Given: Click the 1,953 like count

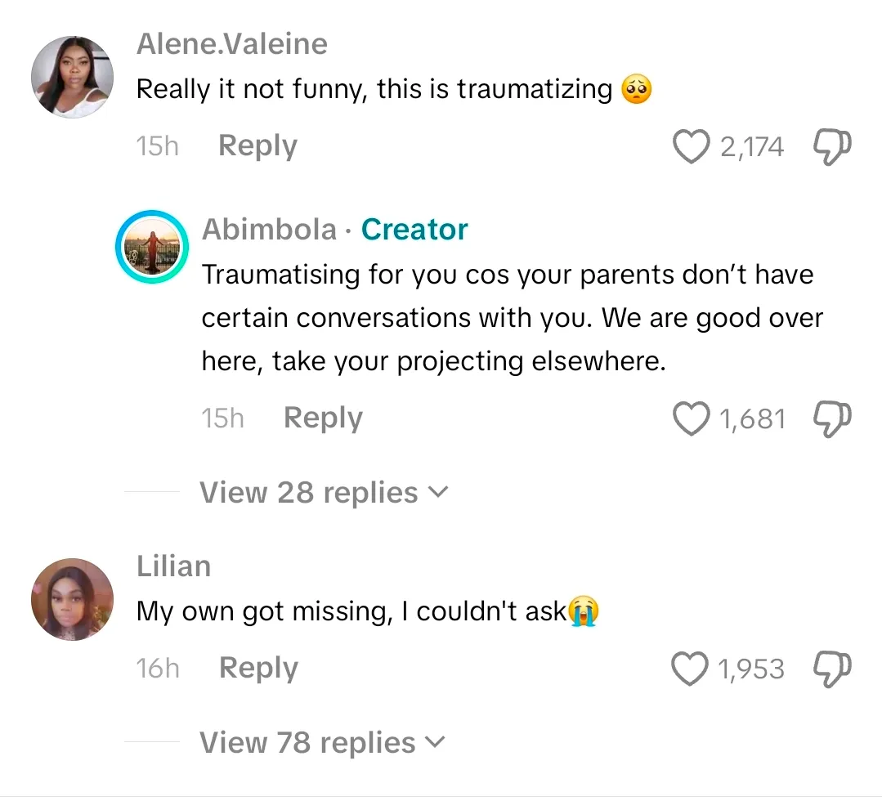Looking at the screenshot, I should tap(750, 669).
